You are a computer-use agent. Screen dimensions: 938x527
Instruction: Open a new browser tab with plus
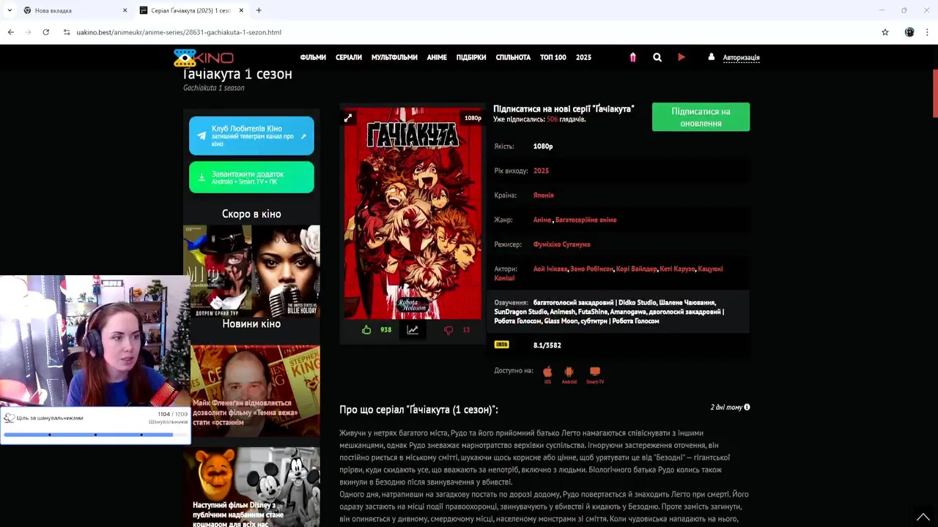(x=259, y=10)
